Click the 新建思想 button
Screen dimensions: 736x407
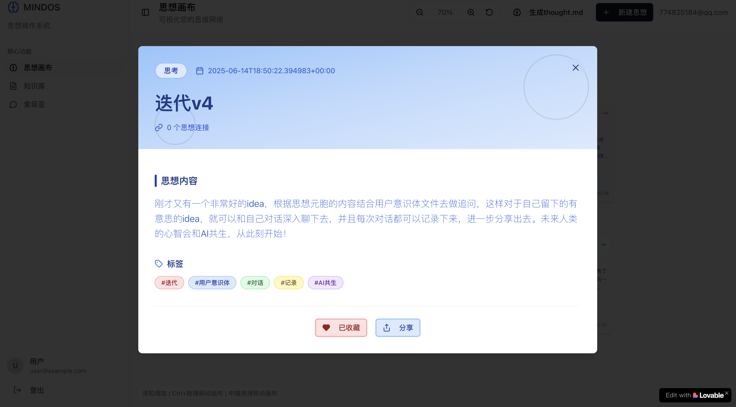pyautogui.click(x=624, y=12)
